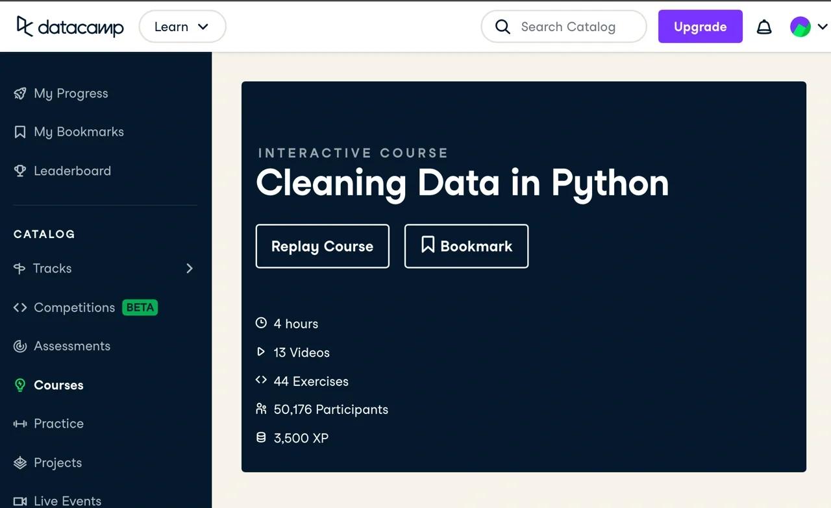Image resolution: width=831 pixels, height=508 pixels.
Task: Expand the account menu chevron
Action: (823, 27)
